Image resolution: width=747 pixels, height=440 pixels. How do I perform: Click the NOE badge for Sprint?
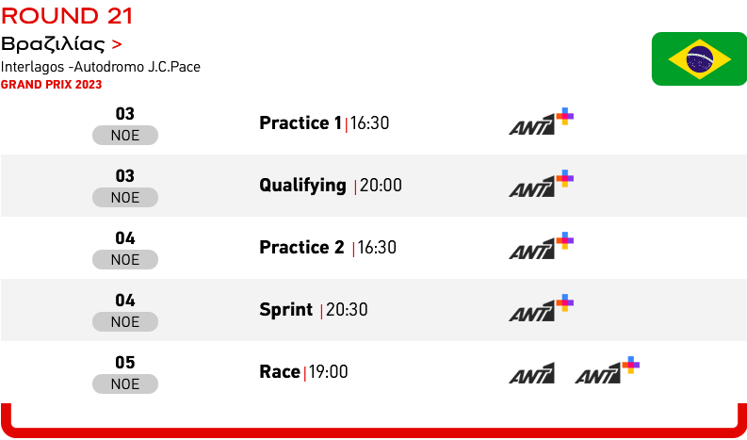125,322
